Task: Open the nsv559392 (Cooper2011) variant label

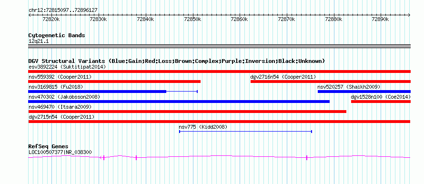Action: tap(60, 77)
